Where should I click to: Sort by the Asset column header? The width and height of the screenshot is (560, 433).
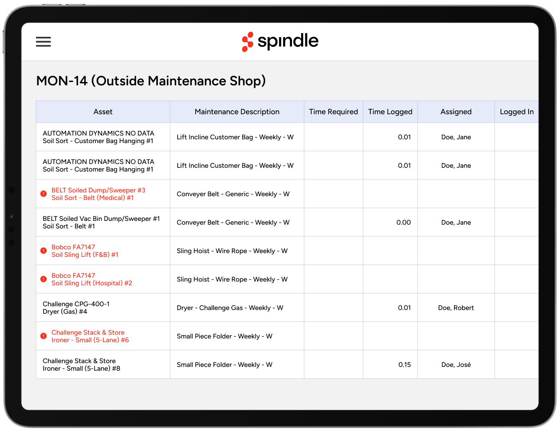103,112
